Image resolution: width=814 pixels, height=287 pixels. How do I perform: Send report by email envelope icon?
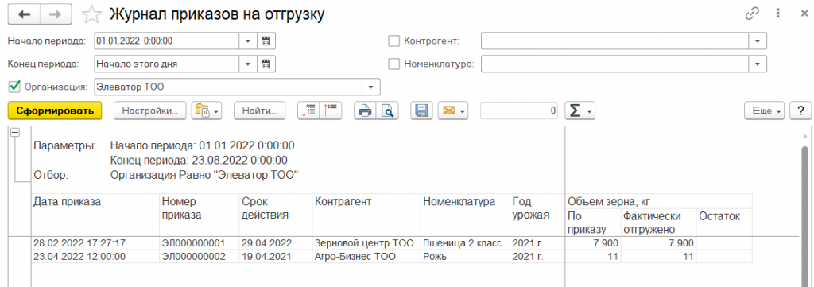coord(452,111)
